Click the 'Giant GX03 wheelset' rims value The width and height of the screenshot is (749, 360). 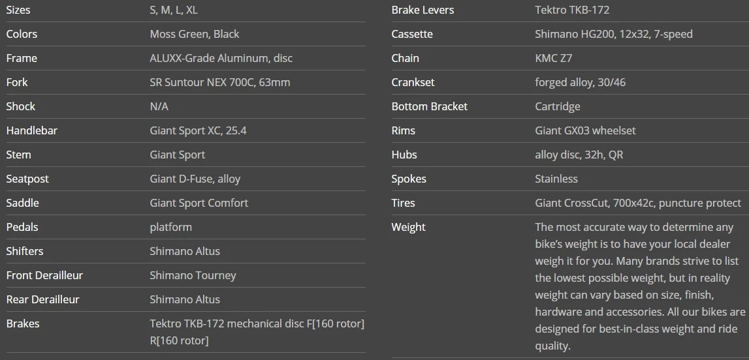point(585,130)
